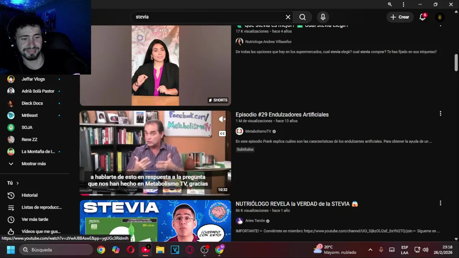Toggle CC subtitles on preview
Screen dimensions: 459x258
(x=222, y=133)
